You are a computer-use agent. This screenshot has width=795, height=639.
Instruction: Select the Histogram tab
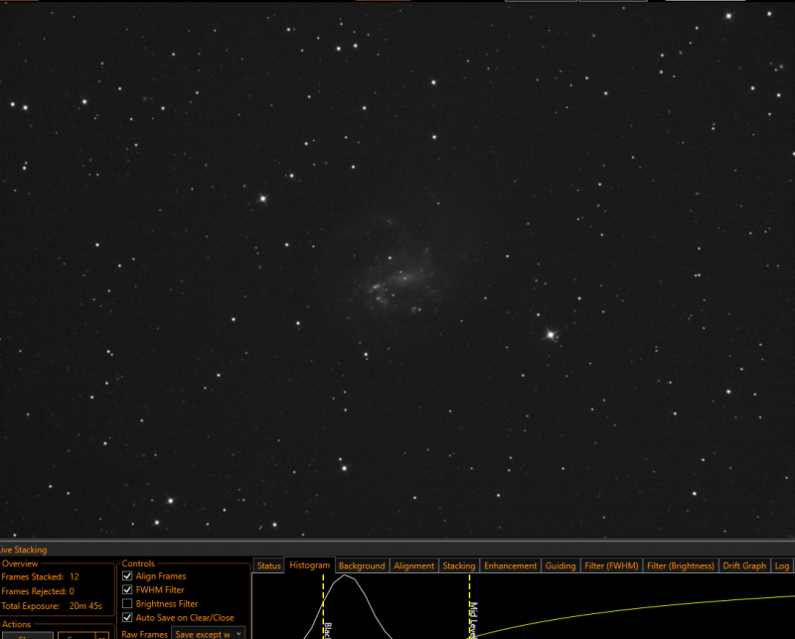pos(309,564)
